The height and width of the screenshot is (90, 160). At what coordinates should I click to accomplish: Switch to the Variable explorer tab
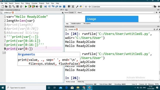pos(76,23)
